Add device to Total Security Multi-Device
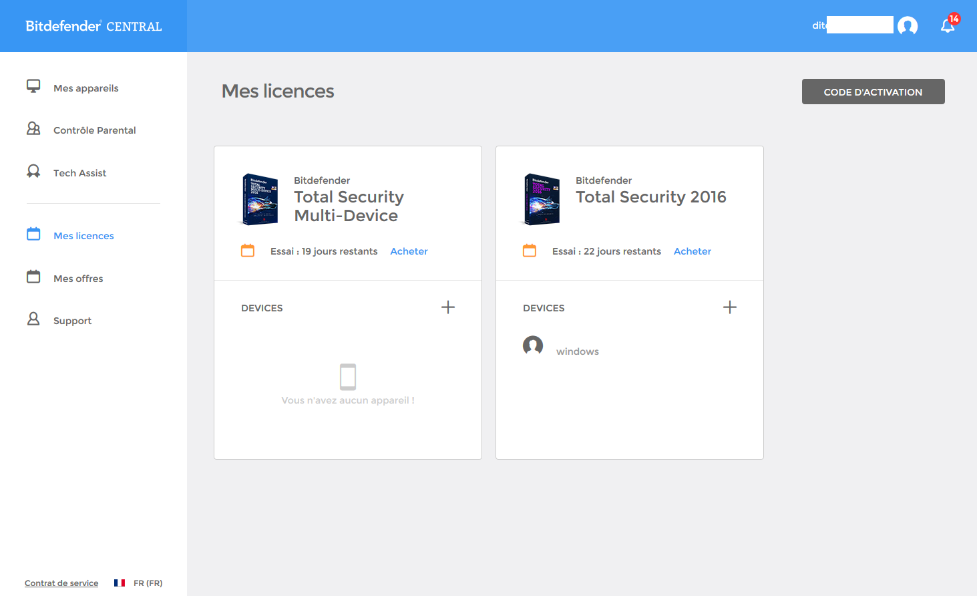The image size is (977, 596). 448,307
